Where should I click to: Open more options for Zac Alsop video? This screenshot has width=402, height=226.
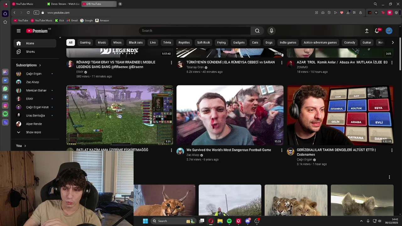click(x=282, y=150)
